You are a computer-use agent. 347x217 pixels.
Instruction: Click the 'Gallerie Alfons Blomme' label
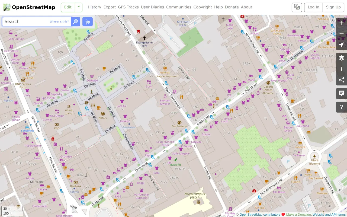tap(268, 90)
